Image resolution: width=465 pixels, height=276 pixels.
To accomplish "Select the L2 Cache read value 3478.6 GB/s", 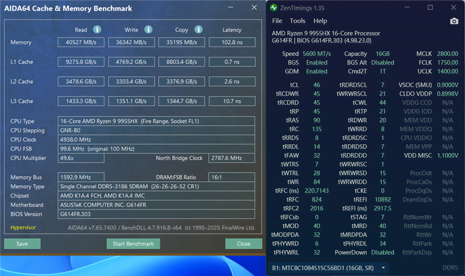I will pos(81,81).
